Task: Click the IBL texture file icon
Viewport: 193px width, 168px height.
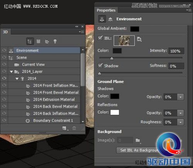Action: [139, 39]
